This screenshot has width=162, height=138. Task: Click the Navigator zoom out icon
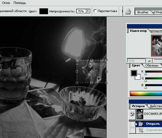(149, 61)
